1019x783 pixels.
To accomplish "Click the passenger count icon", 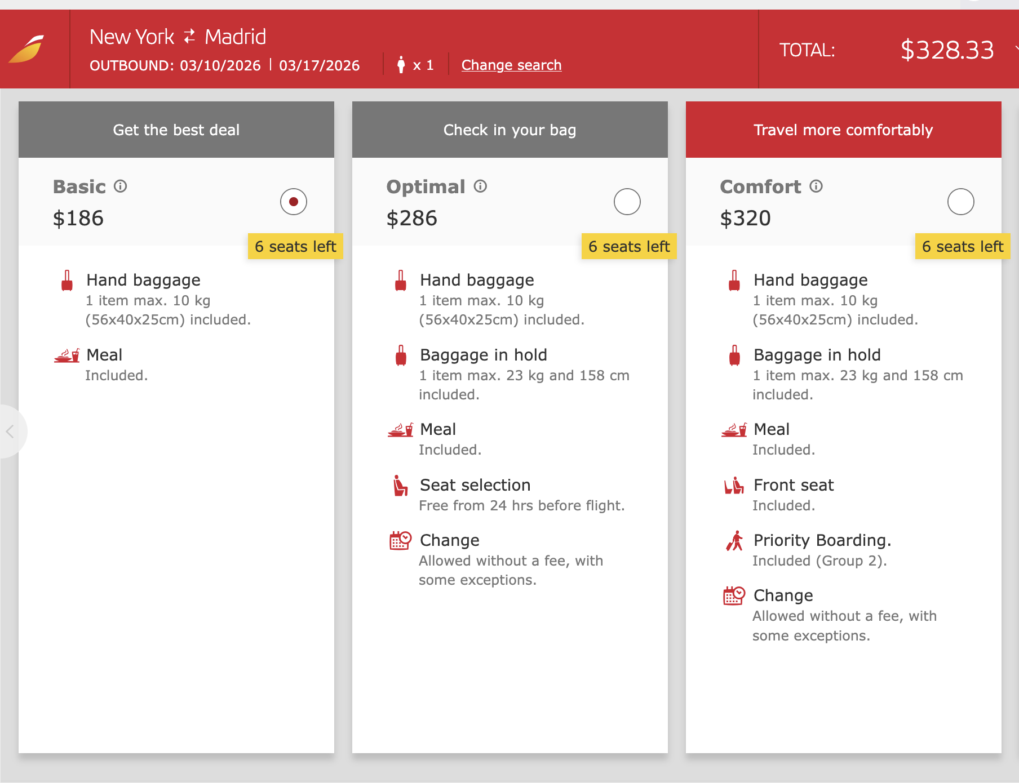I will [402, 64].
